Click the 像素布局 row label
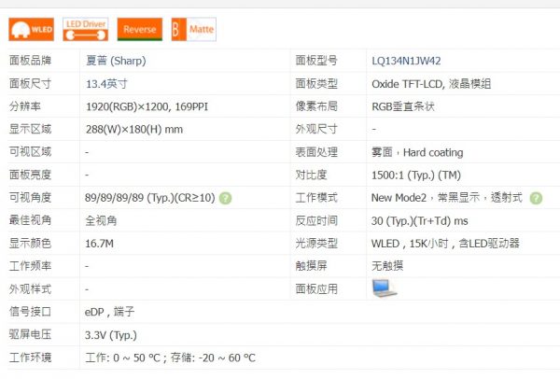Image resolution: width=560 pixels, height=379 pixels. click(316, 106)
